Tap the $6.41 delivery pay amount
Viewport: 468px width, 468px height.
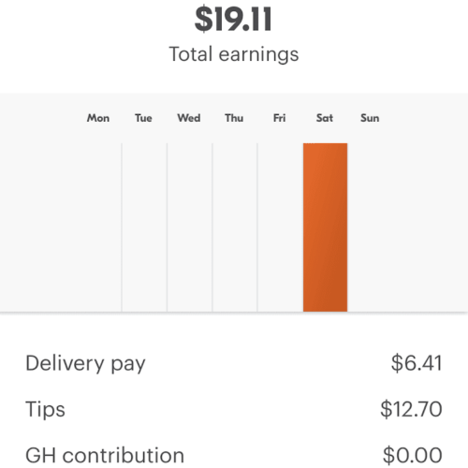(417, 363)
